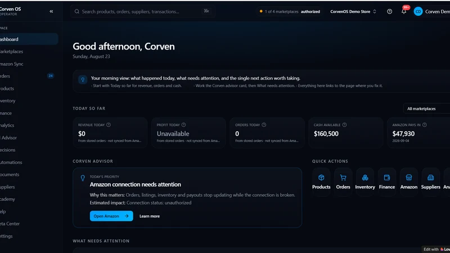This screenshot has width=450, height=253.
Task: Click the Profit Today Unavailable card
Action: coord(188,133)
